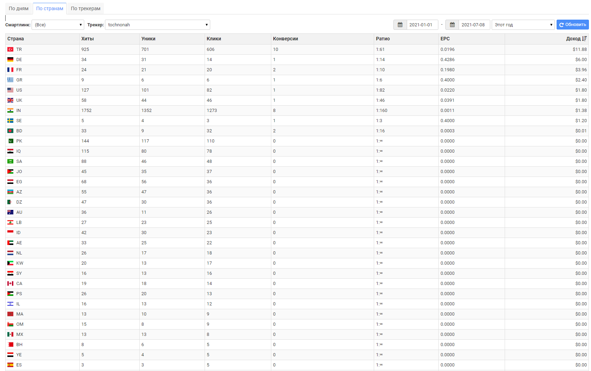This screenshot has width=591, height=371.
Task: Click EPC value 0.4286 in DE row
Action: (x=447, y=60)
